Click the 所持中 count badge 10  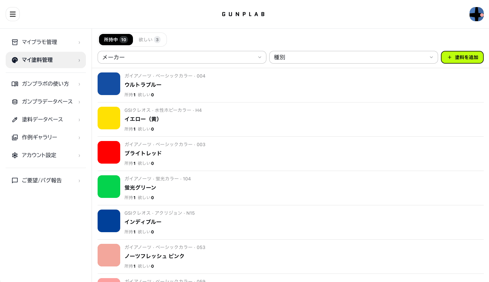pyautogui.click(x=123, y=40)
